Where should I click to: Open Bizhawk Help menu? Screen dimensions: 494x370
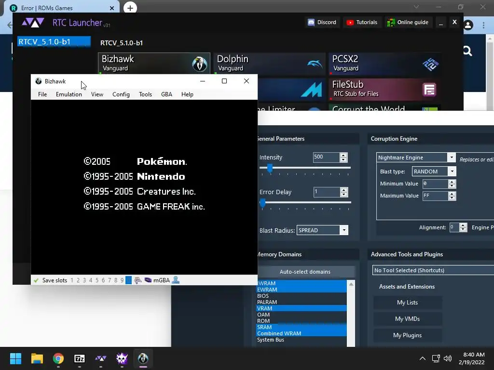pyautogui.click(x=187, y=94)
